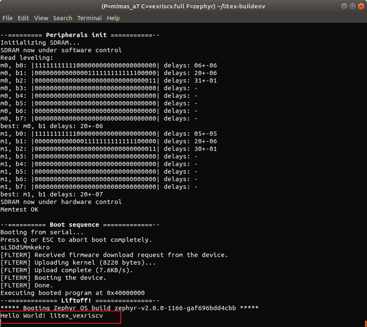Open the Help menu
This screenshot has height=327, width=367.
[113, 18]
